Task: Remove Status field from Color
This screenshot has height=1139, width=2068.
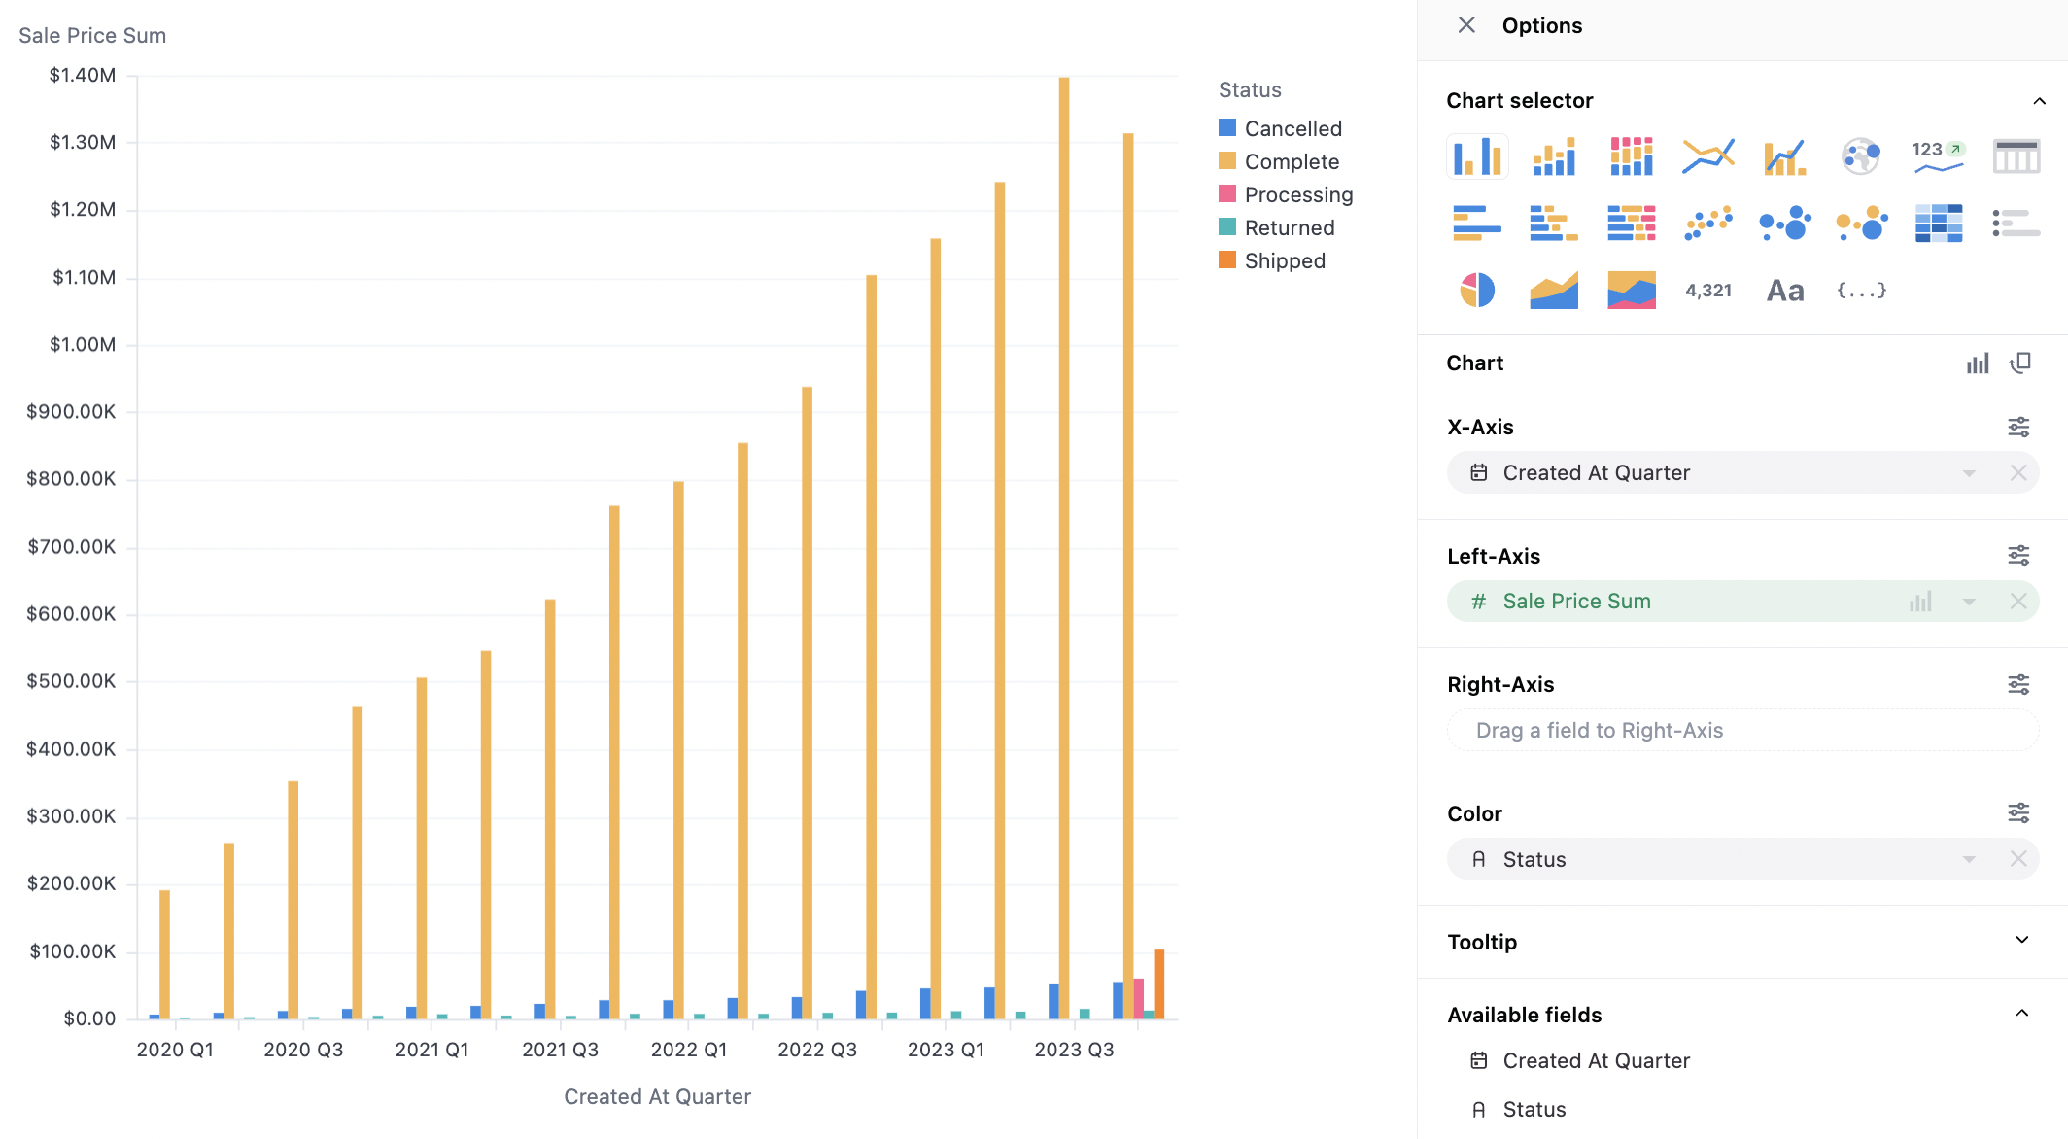Action: (2018, 859)
